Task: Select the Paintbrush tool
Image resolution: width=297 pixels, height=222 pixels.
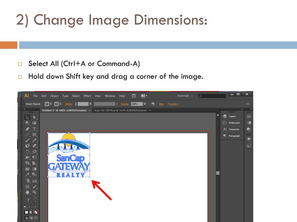Action: 27,140
